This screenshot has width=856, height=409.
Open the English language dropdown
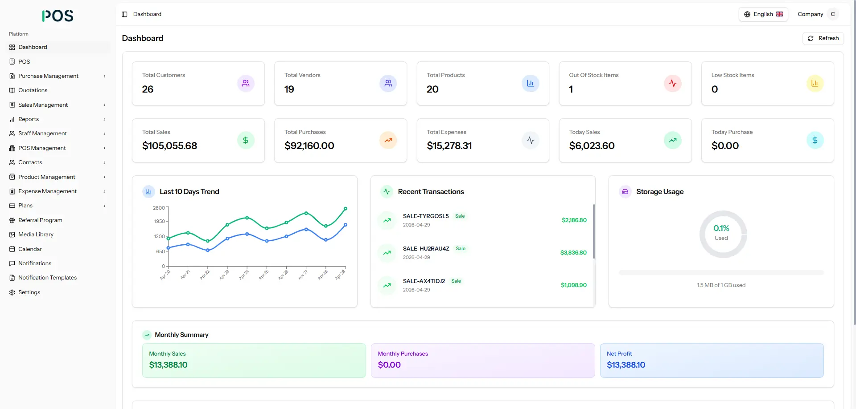pyautogui.click(x=763, y=14)
